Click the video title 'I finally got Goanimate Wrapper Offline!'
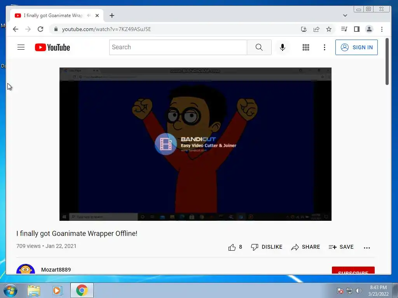 click(77, 233)
